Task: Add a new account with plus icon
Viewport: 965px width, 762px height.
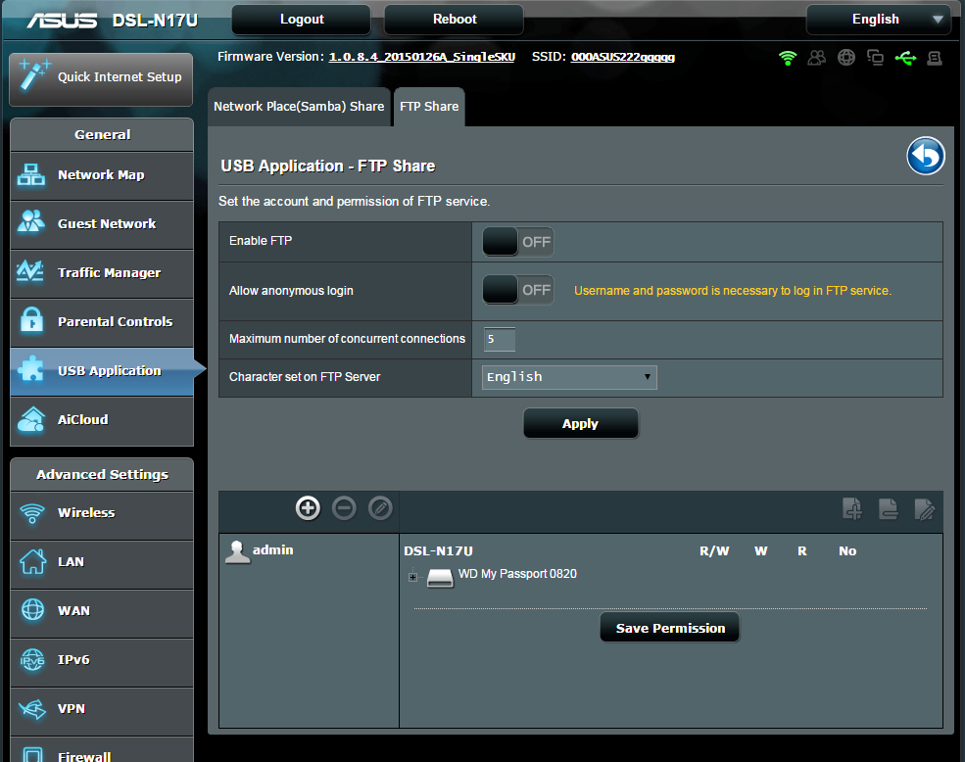Action: click(x=308, y=508)
